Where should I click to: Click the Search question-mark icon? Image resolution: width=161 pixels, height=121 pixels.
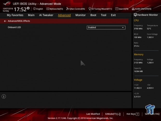[x=117, y=9]
